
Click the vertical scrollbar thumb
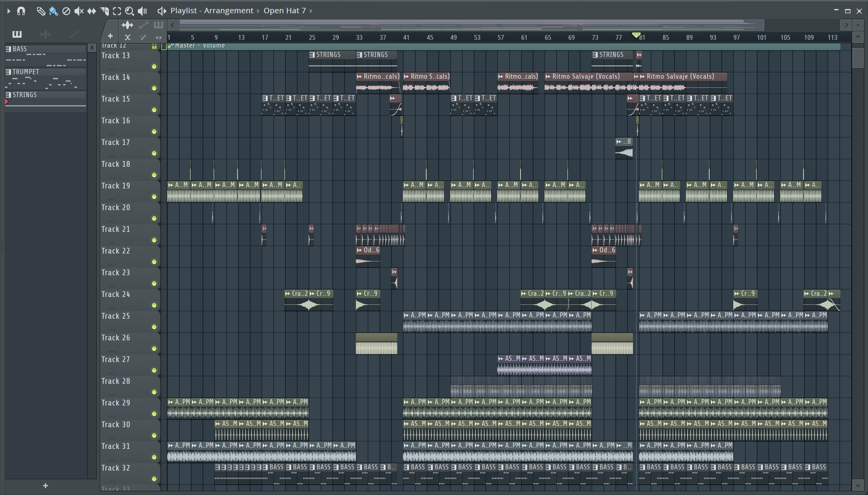pyautogui.click(x=858, y=58)
